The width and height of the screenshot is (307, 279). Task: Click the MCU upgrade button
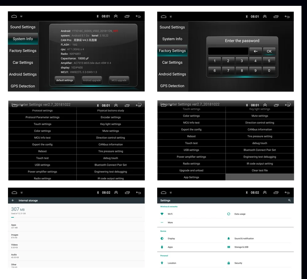point(119,80)
